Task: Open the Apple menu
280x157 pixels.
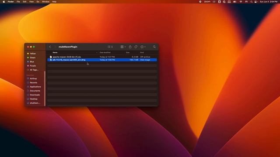Action: coord(4,2)
